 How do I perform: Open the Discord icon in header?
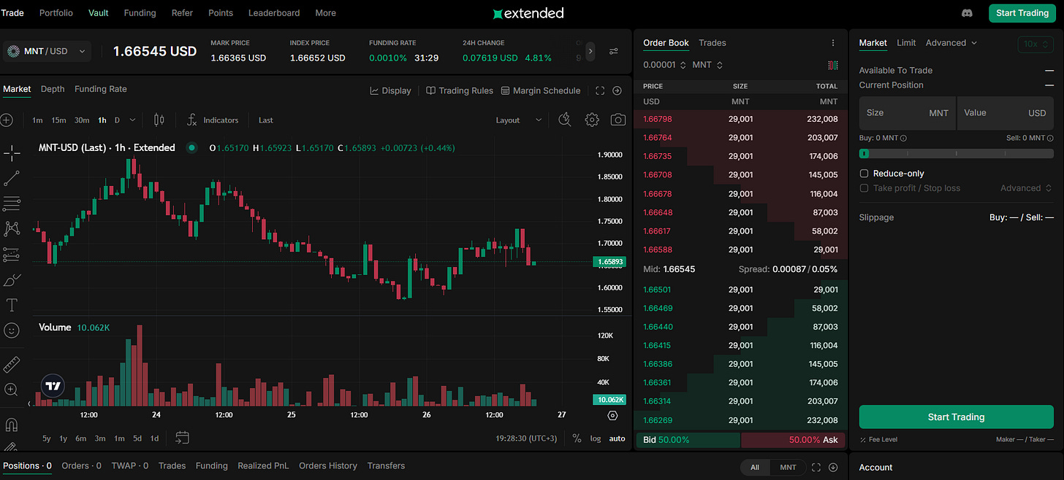tap(968, 13)
